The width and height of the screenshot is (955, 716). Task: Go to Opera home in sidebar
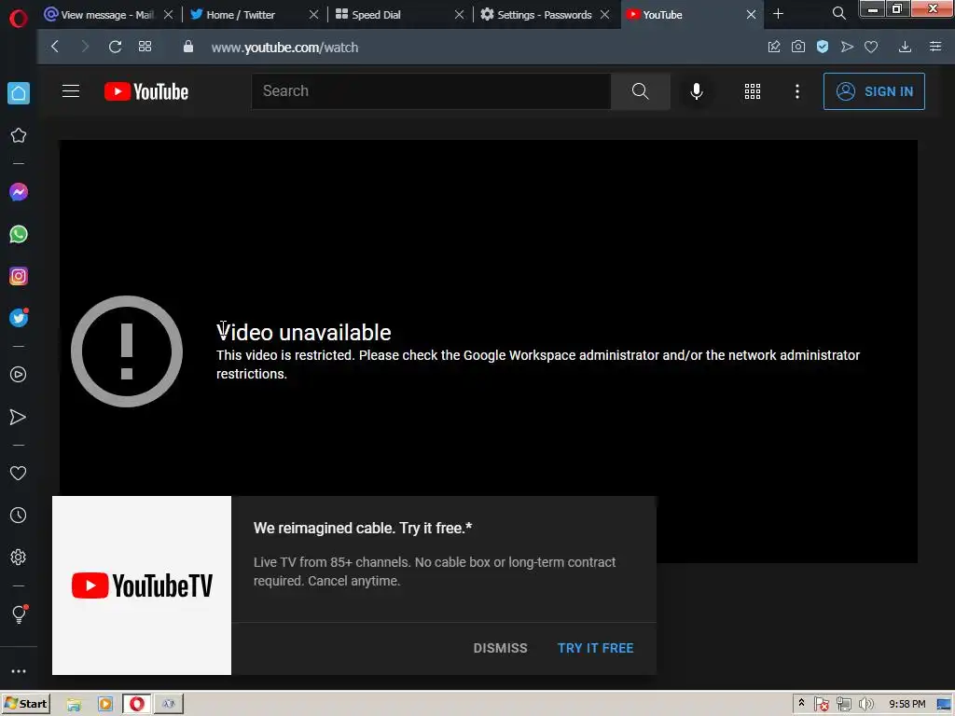tap(19, 93)
